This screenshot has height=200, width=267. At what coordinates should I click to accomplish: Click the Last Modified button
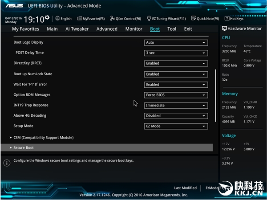point(185,188)
